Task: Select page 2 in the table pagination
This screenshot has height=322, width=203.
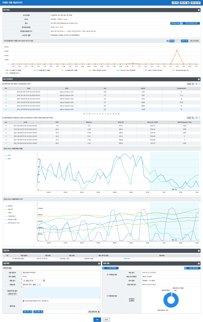Action: click(92, 114)
